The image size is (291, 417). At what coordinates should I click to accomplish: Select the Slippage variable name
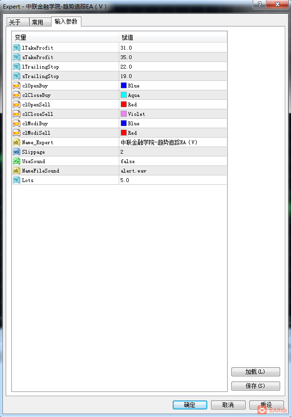[33, 152]
